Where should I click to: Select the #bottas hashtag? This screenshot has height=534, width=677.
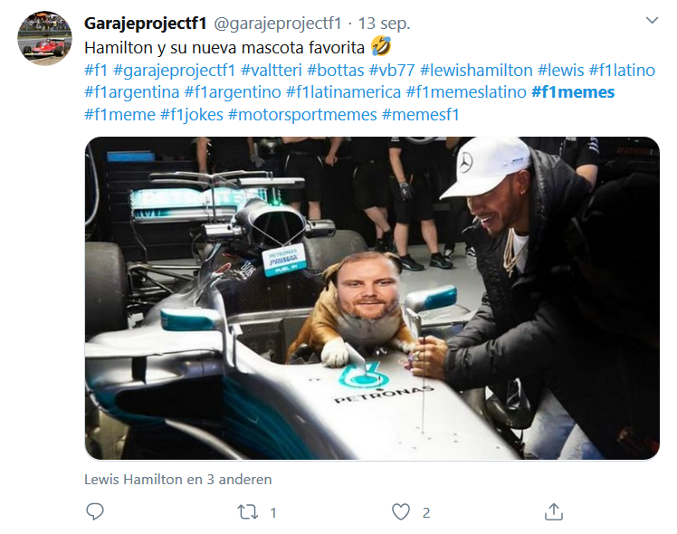click(x=336, y=70)
